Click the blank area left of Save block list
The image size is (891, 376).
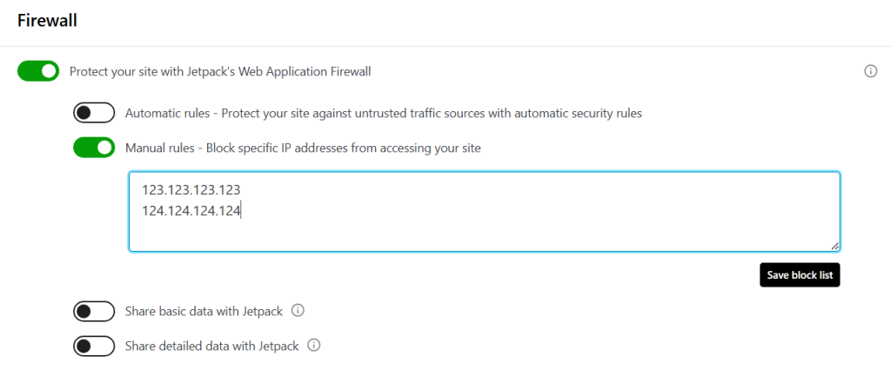443,275
